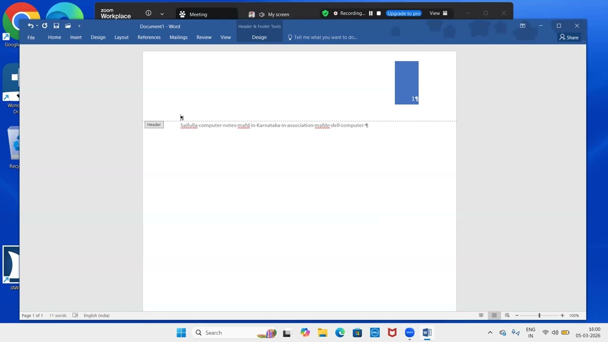608x342 pixels.
Task: Click the zoom in plus button
Action: (x=562, y=315)
